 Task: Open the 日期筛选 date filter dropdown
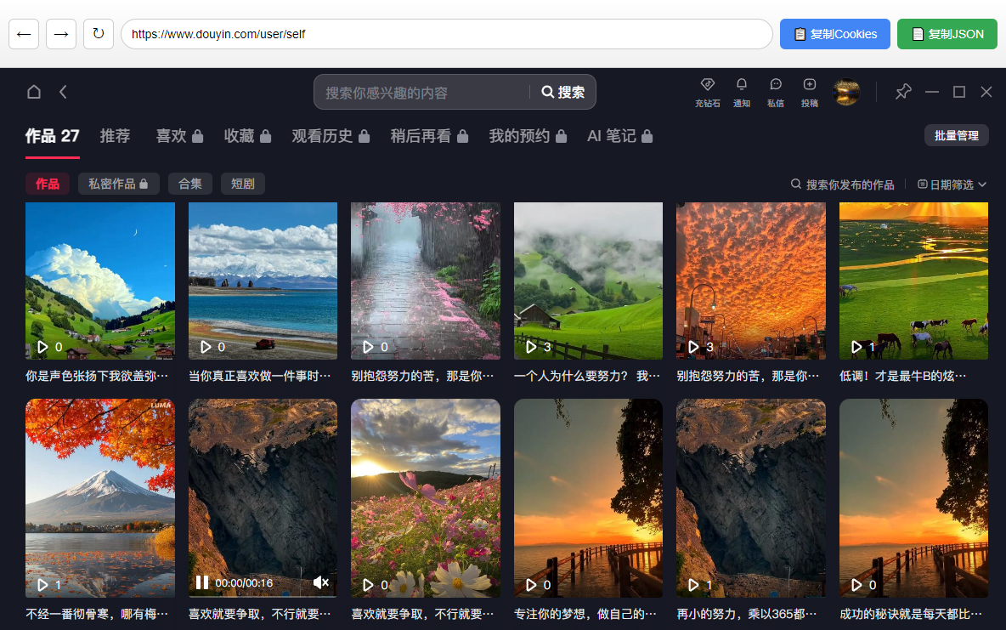(951, 184)
